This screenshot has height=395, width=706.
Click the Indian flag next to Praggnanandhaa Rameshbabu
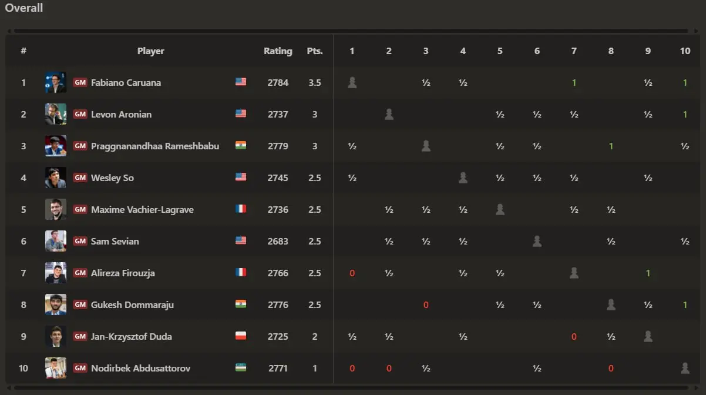point(241,146)
